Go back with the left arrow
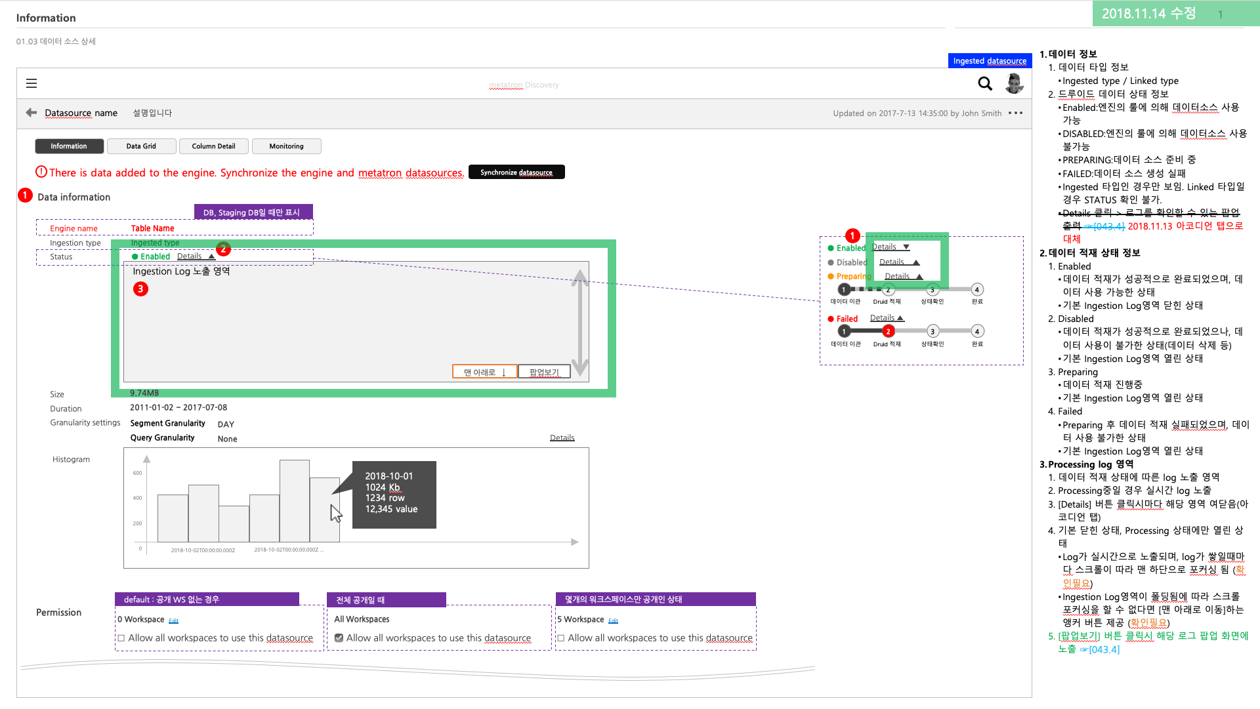 (31, 113)
